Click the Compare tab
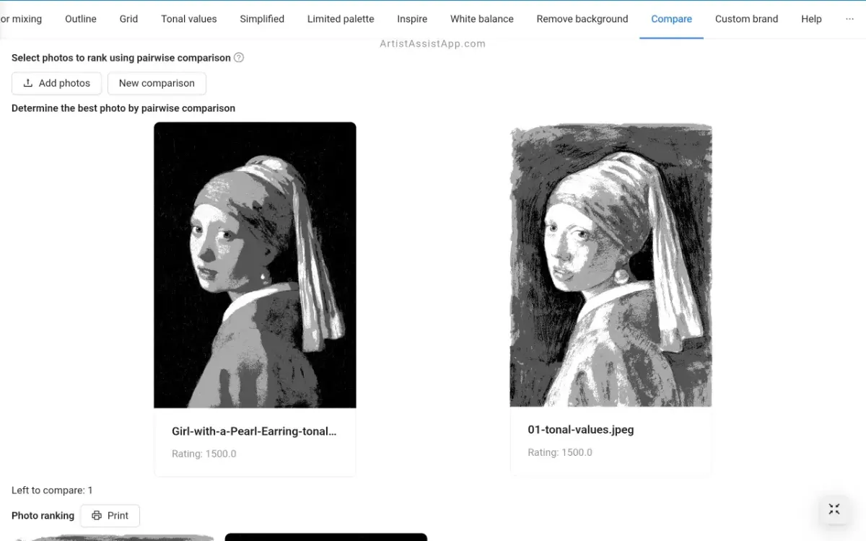Viewport: 866px width, 541px height. (671, 19)
